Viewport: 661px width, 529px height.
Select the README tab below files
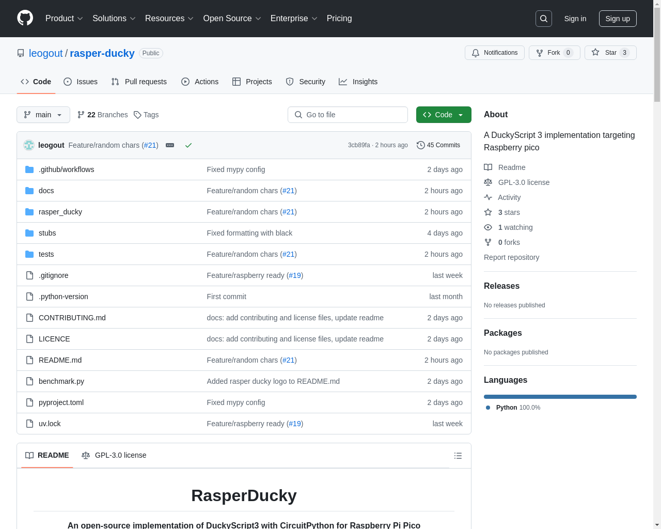tap(47, 455)
